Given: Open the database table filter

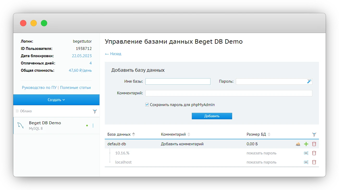Looking at the screenshot, I should [314, 134].
